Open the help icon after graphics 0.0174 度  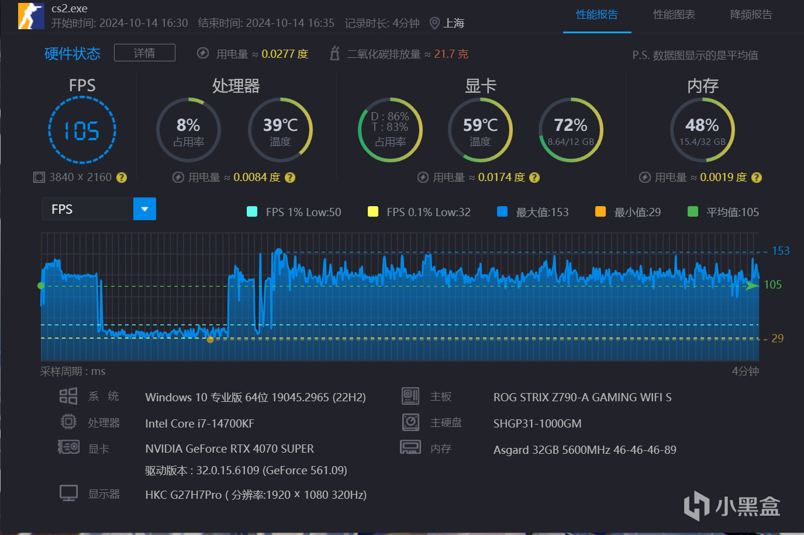click(x=534, y=178)
